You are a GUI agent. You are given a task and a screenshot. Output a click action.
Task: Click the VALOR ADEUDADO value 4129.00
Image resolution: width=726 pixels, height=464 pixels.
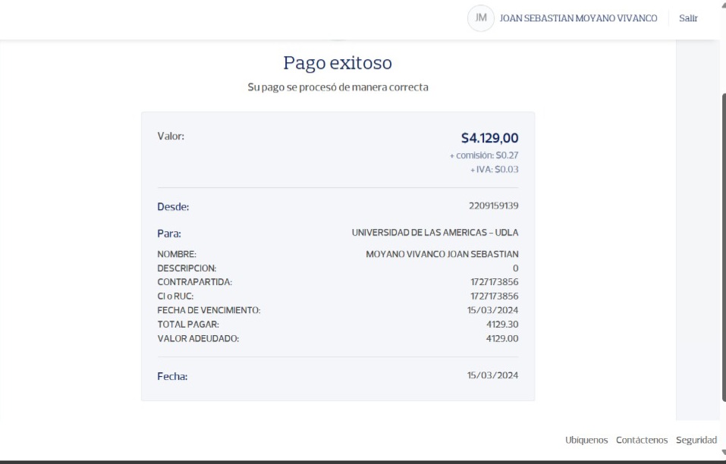click(502, 338)
